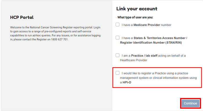203x111 pixels.
Task: Click the bold 'Practice / lab staff' text
Action: tap(144, 55)
